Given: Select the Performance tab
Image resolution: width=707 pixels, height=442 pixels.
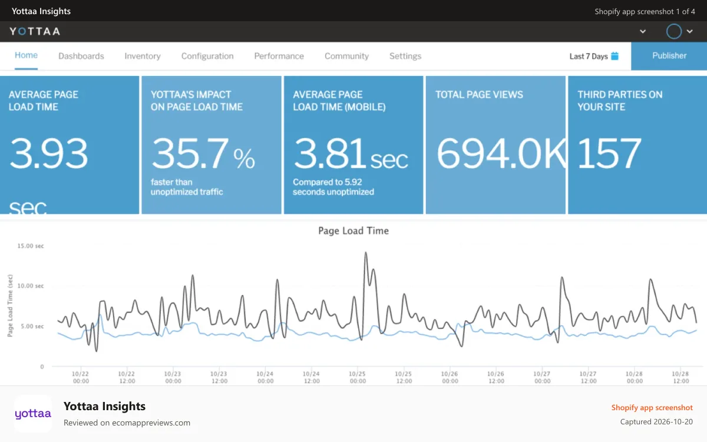Looking at the screenshot, I should (279, 56).
